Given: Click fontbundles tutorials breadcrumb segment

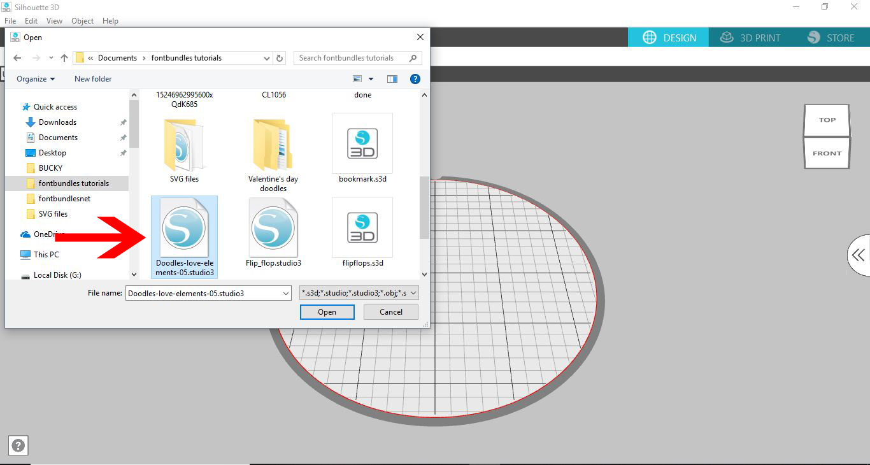Looking at the screenshot, I should tap(187, 58).
